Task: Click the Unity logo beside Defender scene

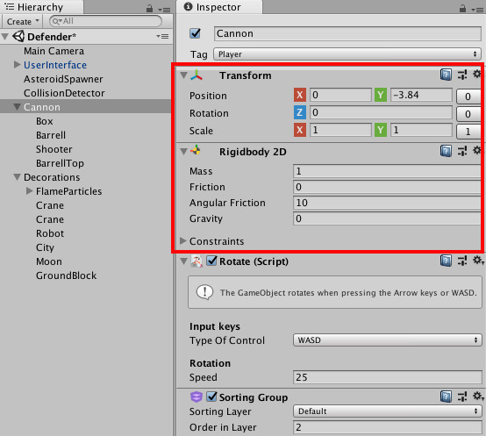Action: [x=18, y=36]
